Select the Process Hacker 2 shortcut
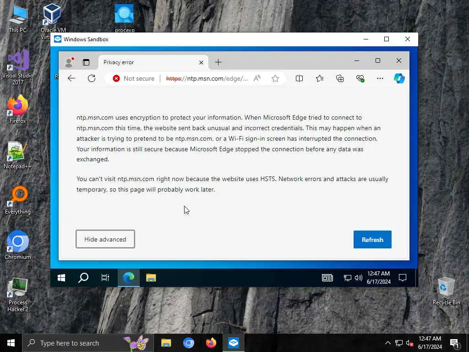Viewport: 469px width, 352px height. pos(18,295)
